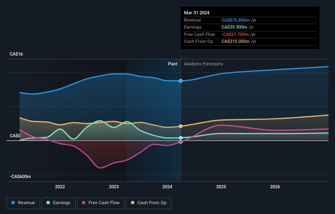
Task: Click the 2022 x-axis label
Action: [x=60, y=187]
